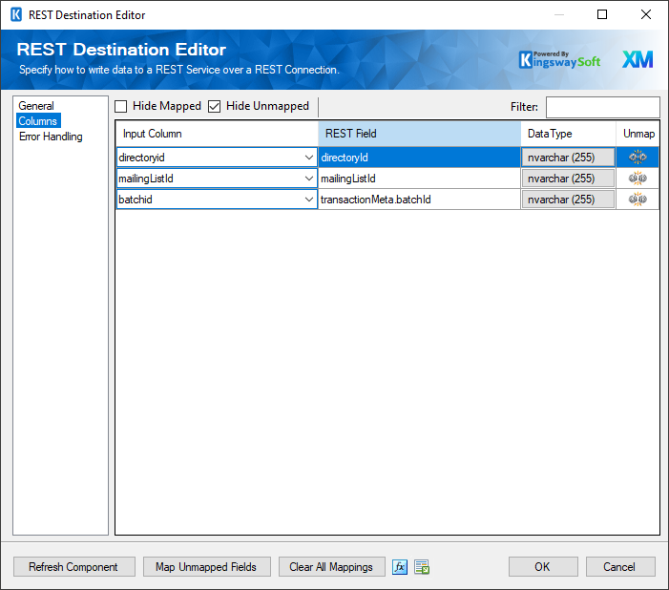669x590 pixels.
Task: Click Map Unmapped Fields button
Action: (x=206, y=566)
